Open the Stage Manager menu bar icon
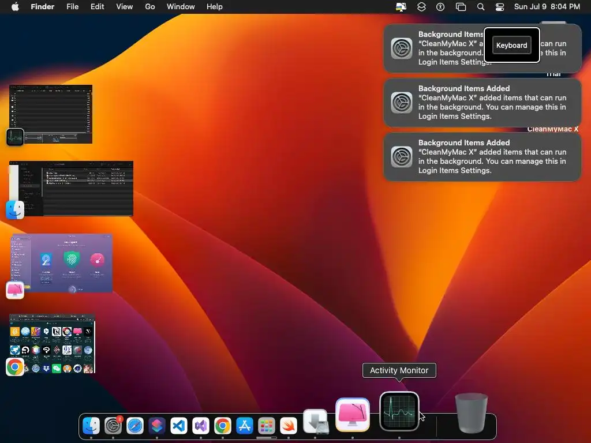Viewport: 591px width, 443px height. click(x=461, y=7)
